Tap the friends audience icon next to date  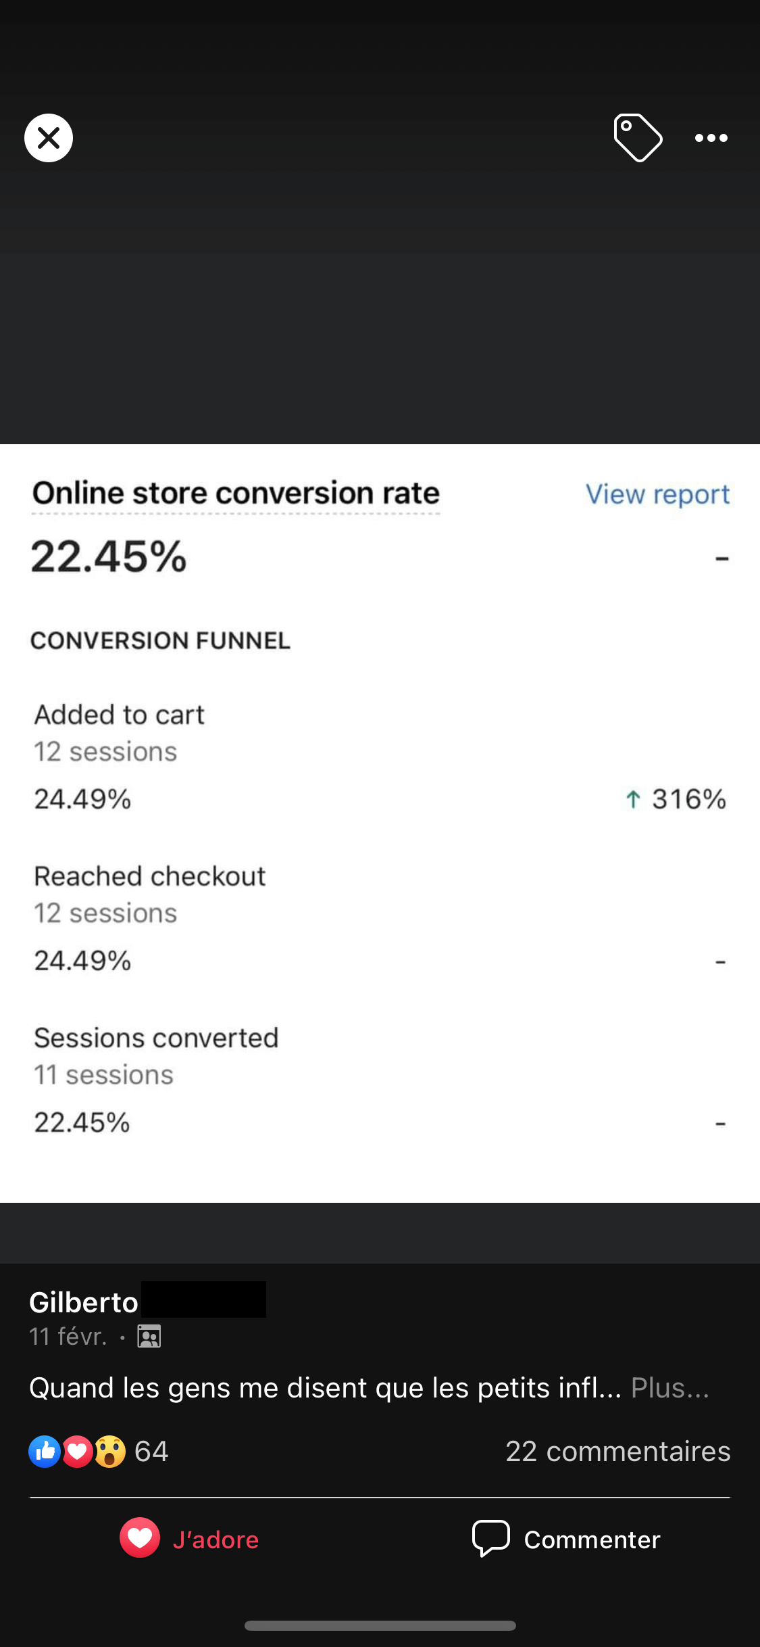[149, 1337]
